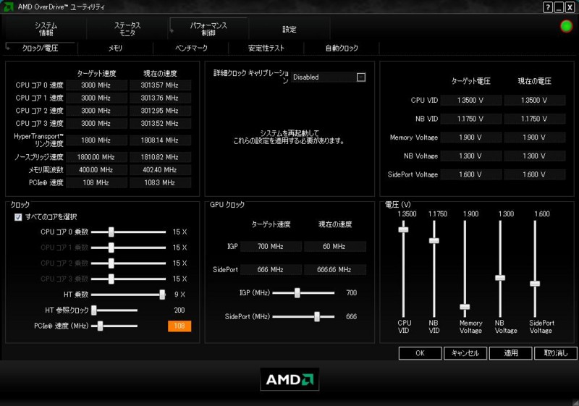Open help with the question mark button
Screen dimensions: 579x406
[548, 7]
